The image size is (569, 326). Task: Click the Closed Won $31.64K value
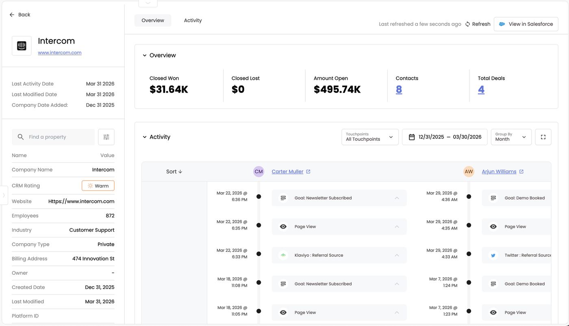[x=169, y=90]
